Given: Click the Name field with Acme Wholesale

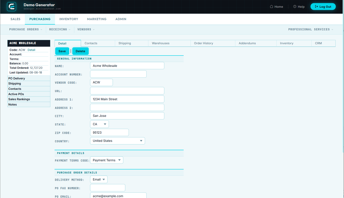Looking at the screenshot, I should 127,66.
